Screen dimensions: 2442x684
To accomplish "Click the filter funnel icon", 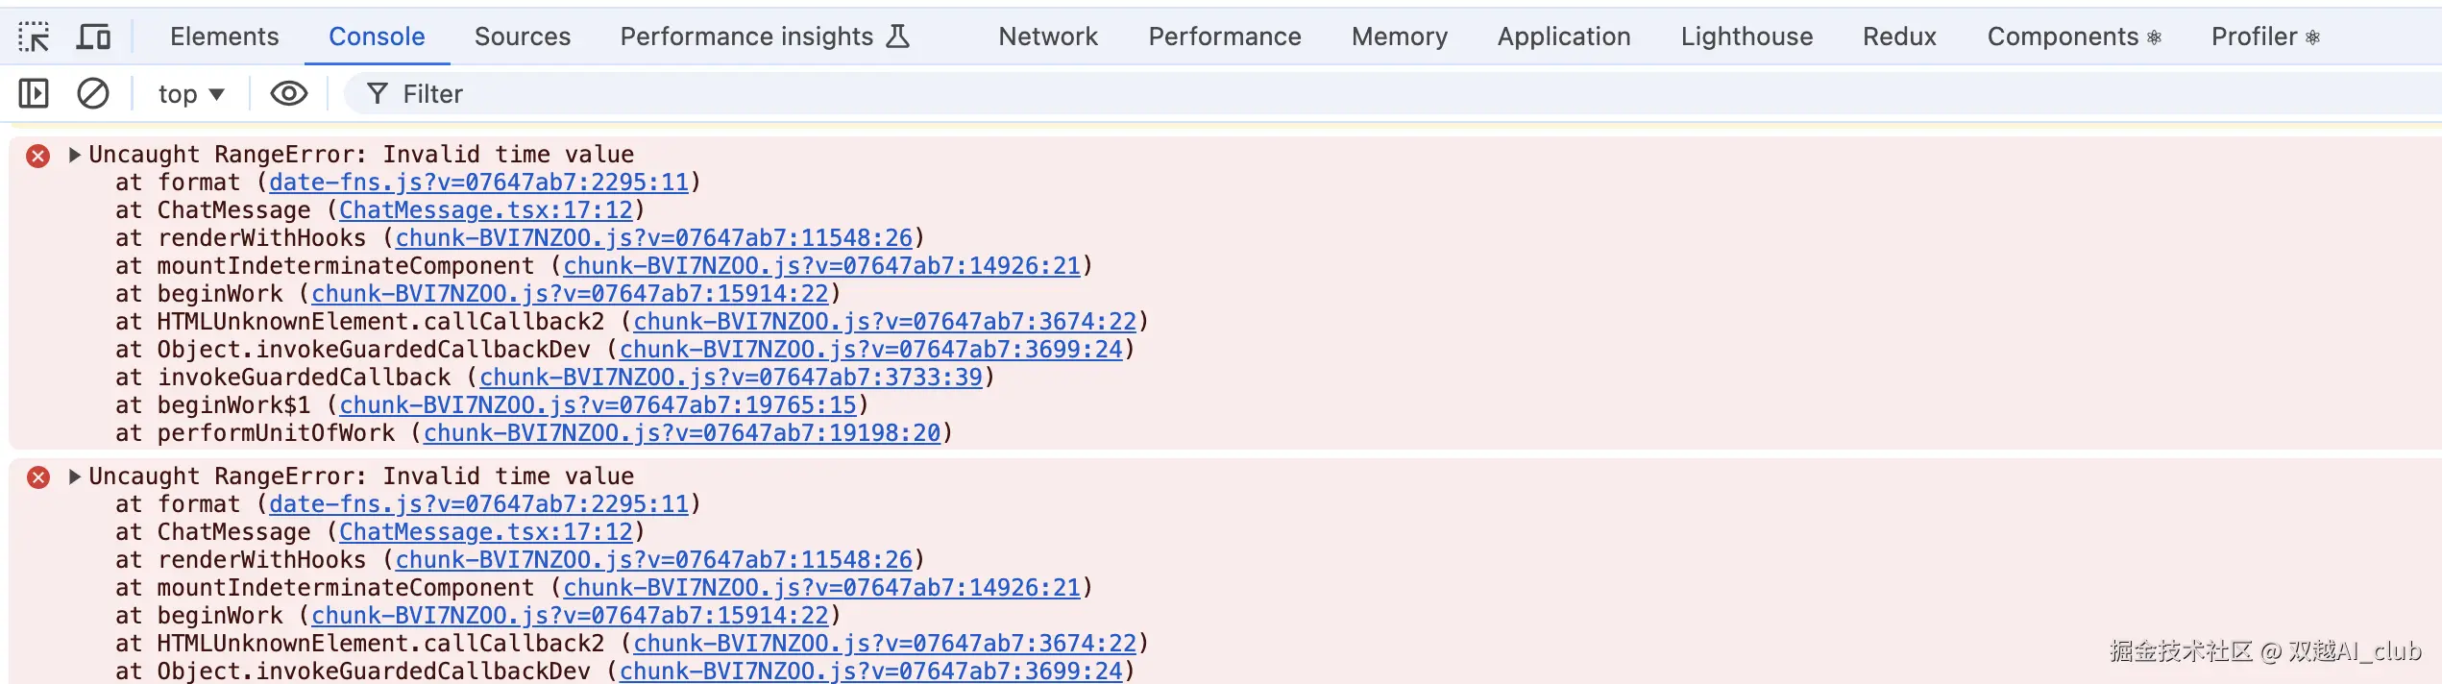I will [378, 94].
